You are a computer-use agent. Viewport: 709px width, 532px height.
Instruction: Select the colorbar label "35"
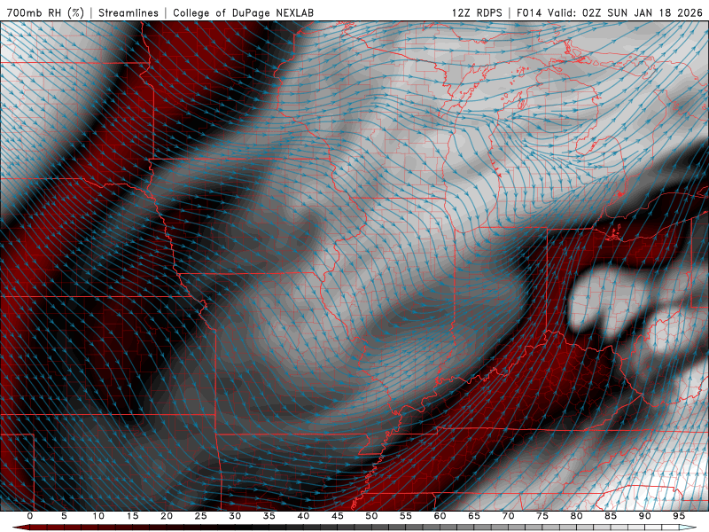269,516
